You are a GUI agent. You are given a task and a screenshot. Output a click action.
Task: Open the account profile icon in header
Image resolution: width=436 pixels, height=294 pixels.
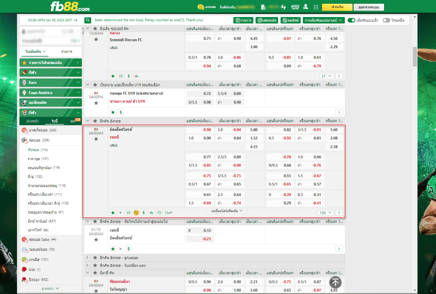pos(306,7)
